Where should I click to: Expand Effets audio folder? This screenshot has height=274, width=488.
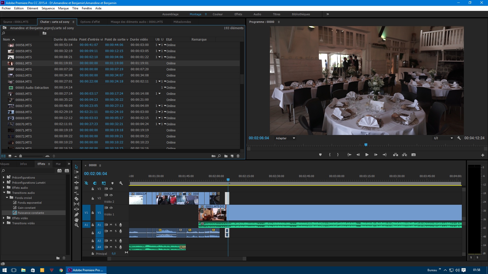click(x=4, y=187)
